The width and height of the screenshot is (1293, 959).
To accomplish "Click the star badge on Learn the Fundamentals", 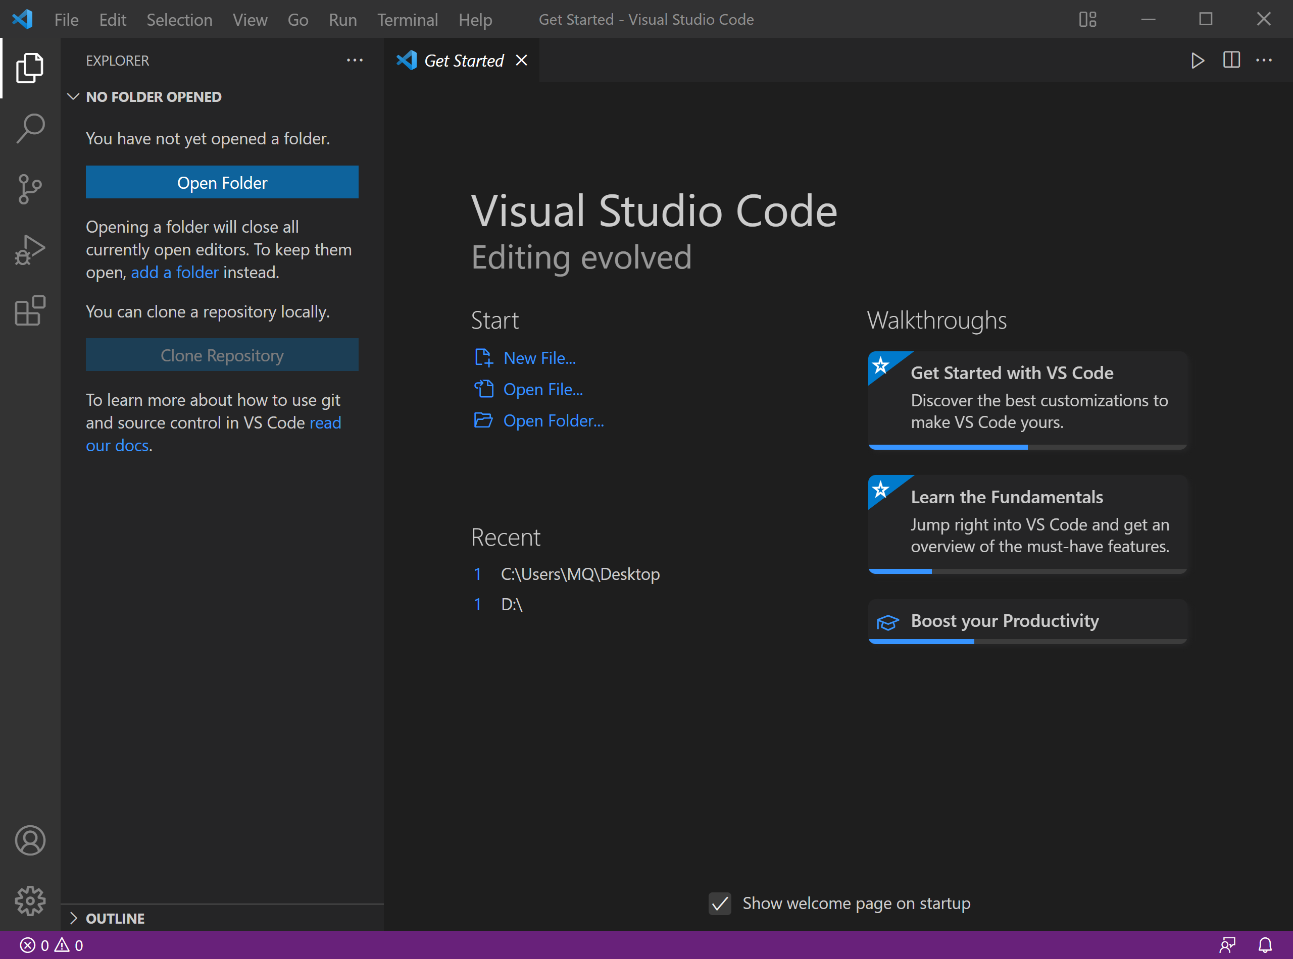I will coord(881,490).
